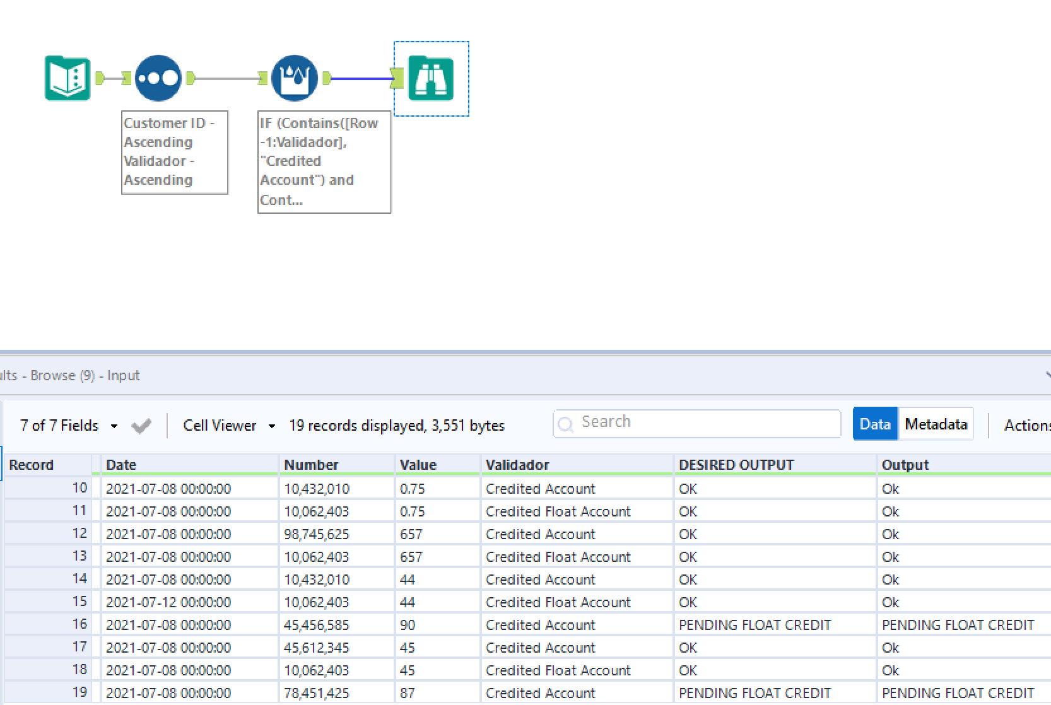Switch results view to Metadata
The width and height of the screenshot is (1051, 705).
pyautogui.click(x=936, y=424)
